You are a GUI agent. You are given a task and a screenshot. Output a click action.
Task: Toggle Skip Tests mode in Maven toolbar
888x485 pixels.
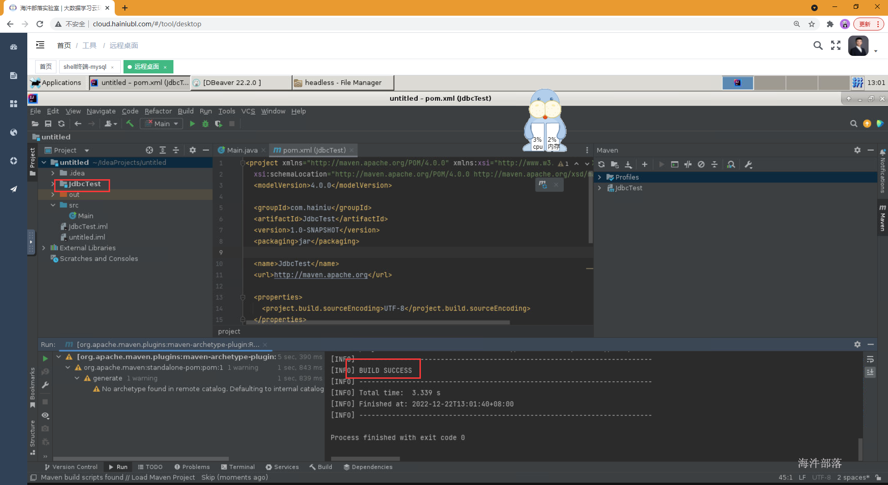688,164
